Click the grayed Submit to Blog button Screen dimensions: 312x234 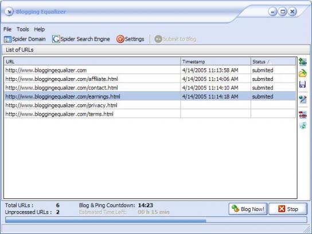(x=175, y=39)
